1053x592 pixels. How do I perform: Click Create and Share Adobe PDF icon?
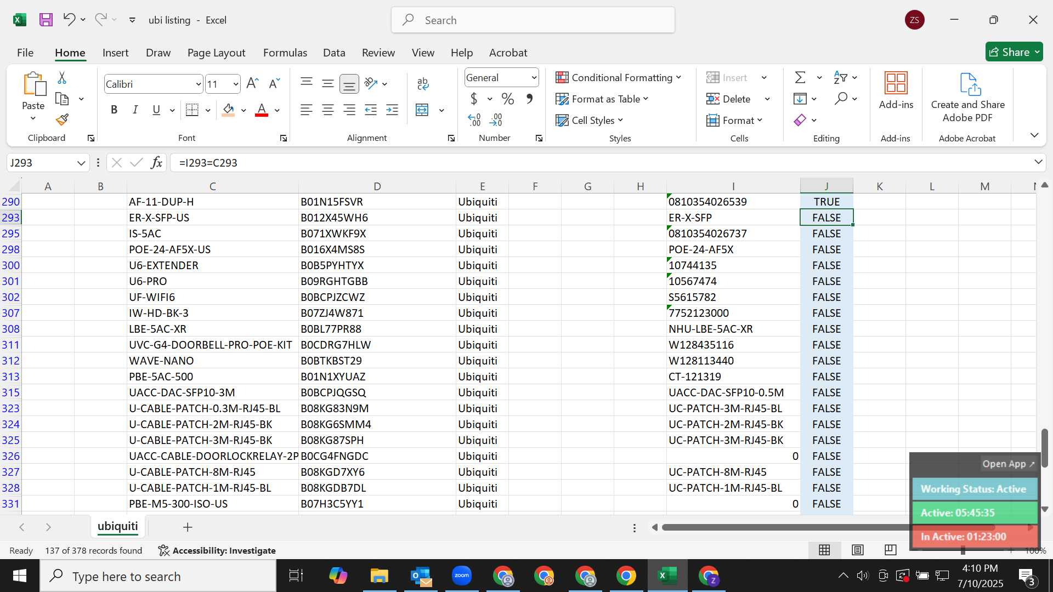point(970,84)
